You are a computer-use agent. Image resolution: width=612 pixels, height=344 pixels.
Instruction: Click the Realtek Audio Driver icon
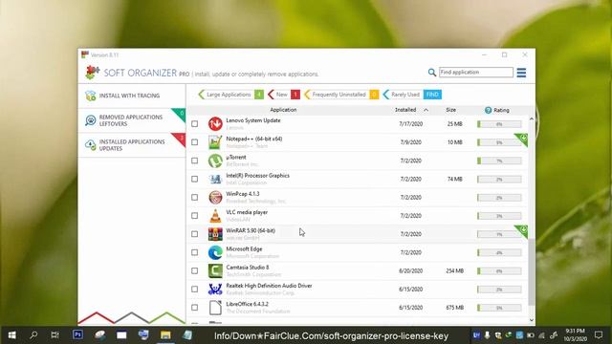[x=215, y=289]
